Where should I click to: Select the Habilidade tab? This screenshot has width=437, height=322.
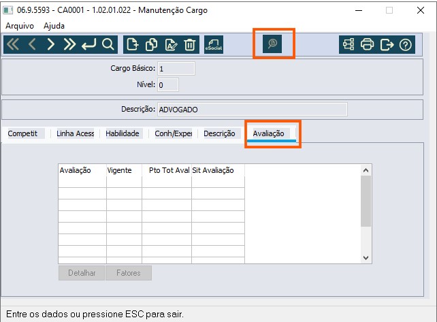pyautogui.click(x=123, y=133)
